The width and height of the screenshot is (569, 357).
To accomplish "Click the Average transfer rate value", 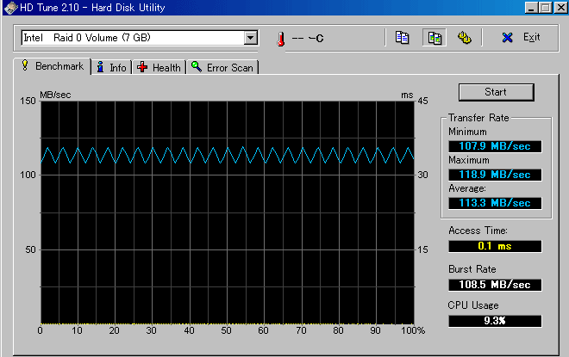I will [495, 203].
